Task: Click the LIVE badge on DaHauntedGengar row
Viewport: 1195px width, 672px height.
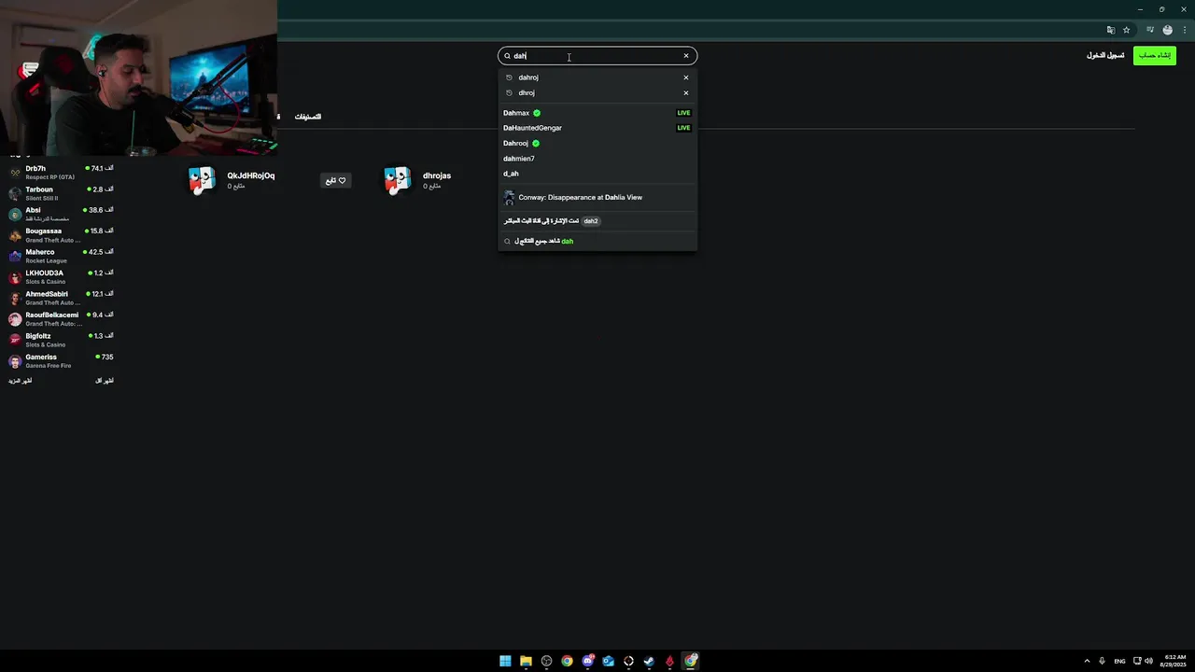Action: [x=683, y=128]
